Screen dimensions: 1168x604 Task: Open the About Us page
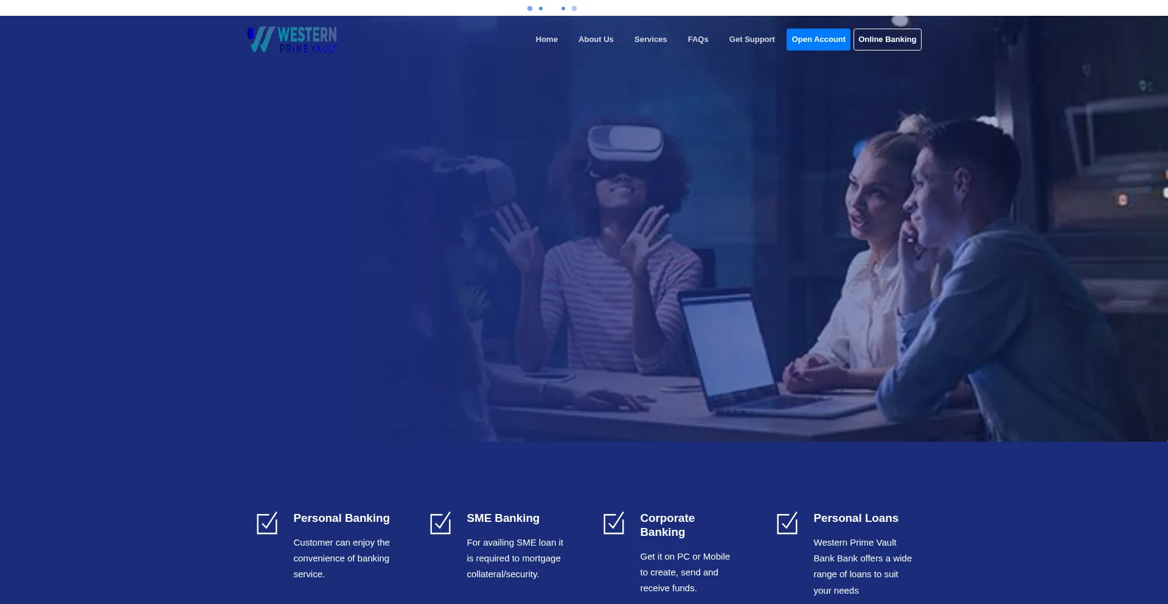point(596,40)
